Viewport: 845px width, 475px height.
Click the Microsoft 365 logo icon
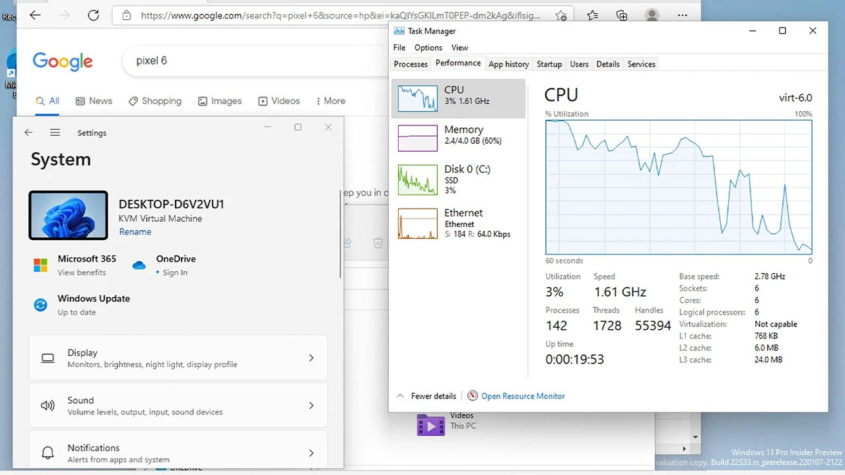(x=41, y=265)
